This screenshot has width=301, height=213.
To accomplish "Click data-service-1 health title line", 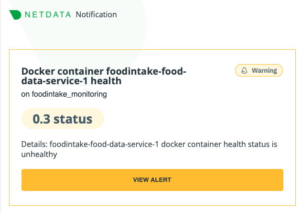I will point(72,81).
